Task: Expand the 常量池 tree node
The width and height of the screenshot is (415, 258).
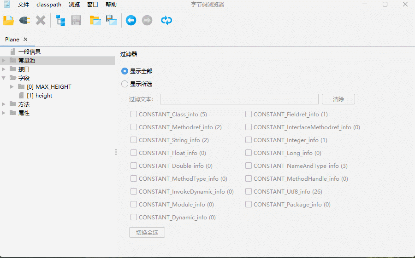Action: click(x=4, y=61)
